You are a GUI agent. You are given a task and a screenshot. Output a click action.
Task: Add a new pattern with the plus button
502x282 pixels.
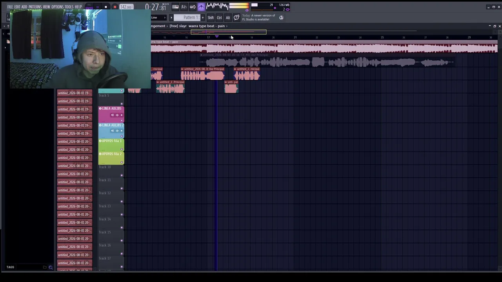point(203,18)
